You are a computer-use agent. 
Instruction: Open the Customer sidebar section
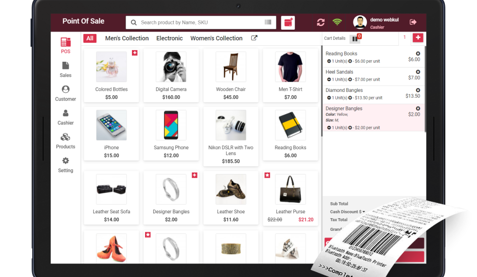click(65, 93)
